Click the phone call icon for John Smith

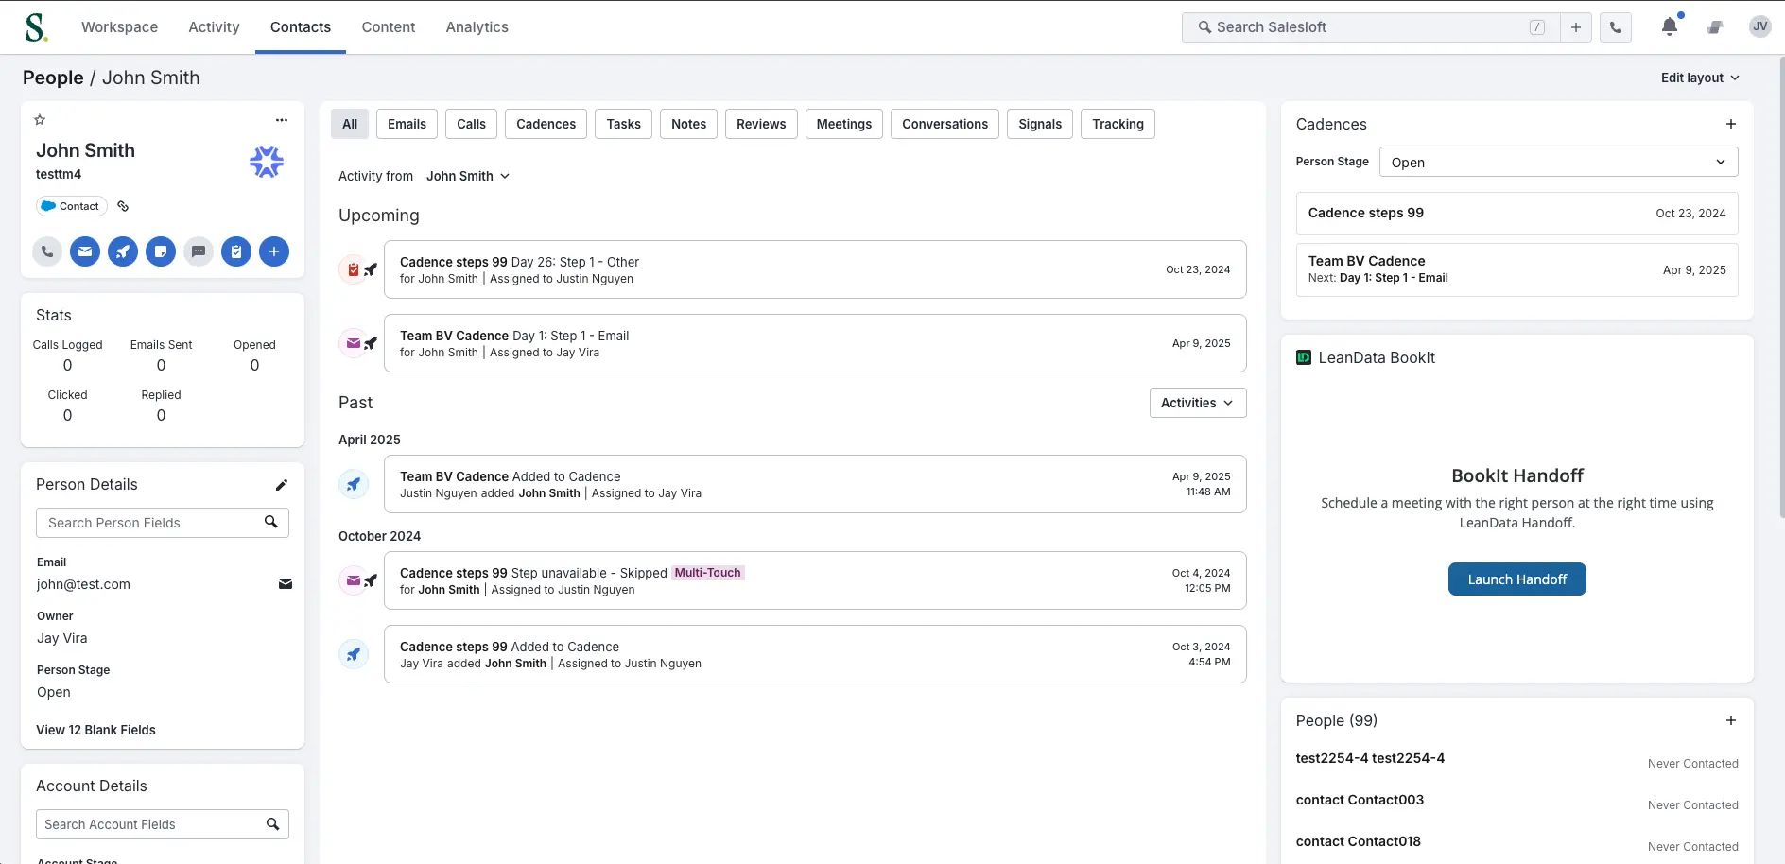coord(47,251)
